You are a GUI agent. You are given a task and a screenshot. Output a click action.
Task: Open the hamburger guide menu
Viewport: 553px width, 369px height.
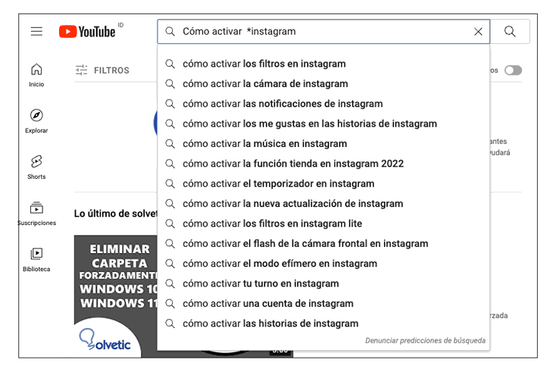[x=36, y=31]
